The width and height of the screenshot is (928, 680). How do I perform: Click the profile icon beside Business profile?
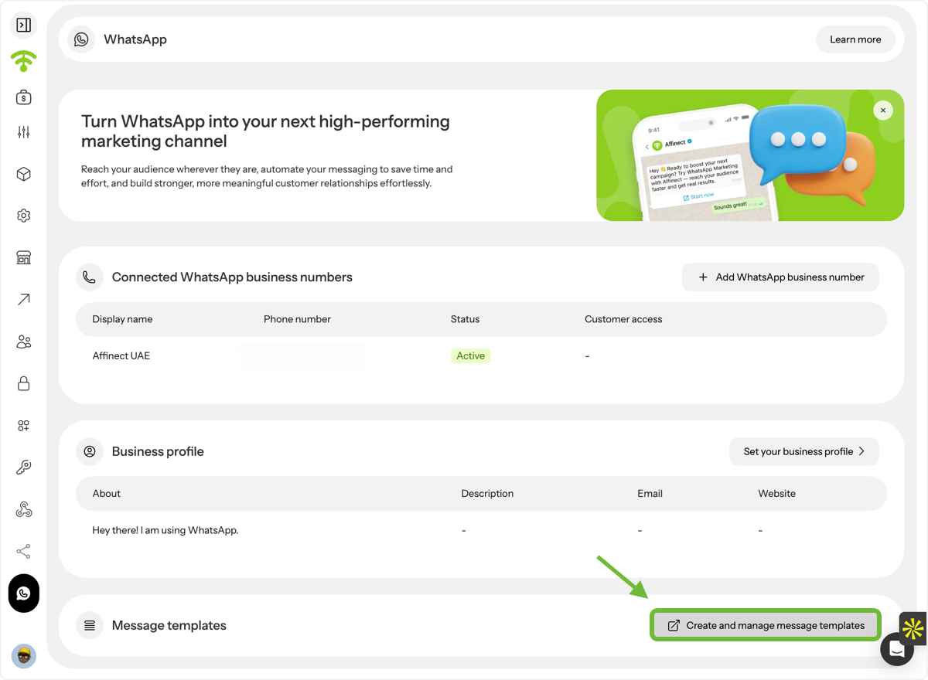pos(90,451)
